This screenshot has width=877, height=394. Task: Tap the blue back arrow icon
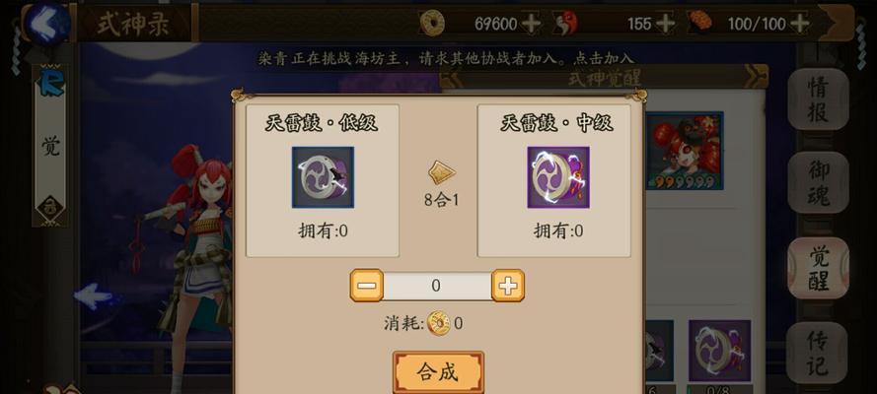click(x=48, y=23)
